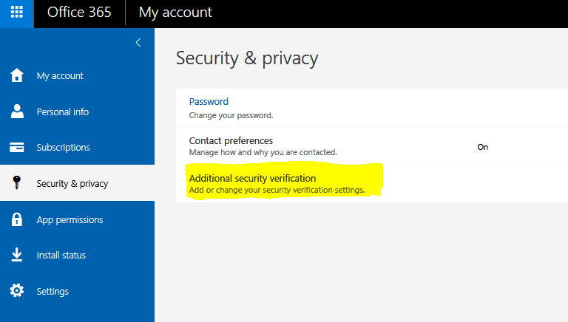Screen dimensions: 568x322
Task: Click the person icon for Personal info
Action: tap(16, 112)
